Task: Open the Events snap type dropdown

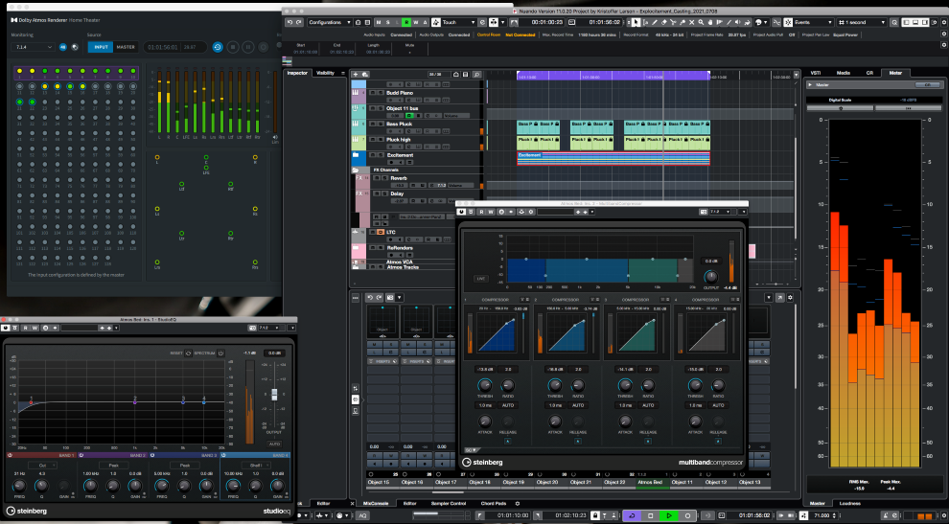Action: [814, 22]
